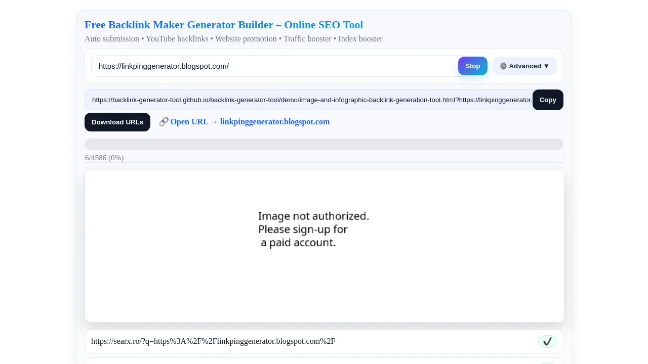648x364 pixels.
Task: Stop the backlink generation
Action: click(x=473, y=66)
